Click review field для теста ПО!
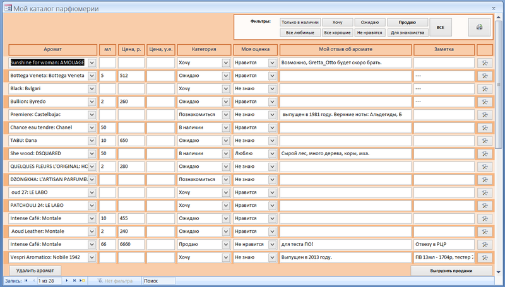This screenshot has height=287, width=505. 345,245
